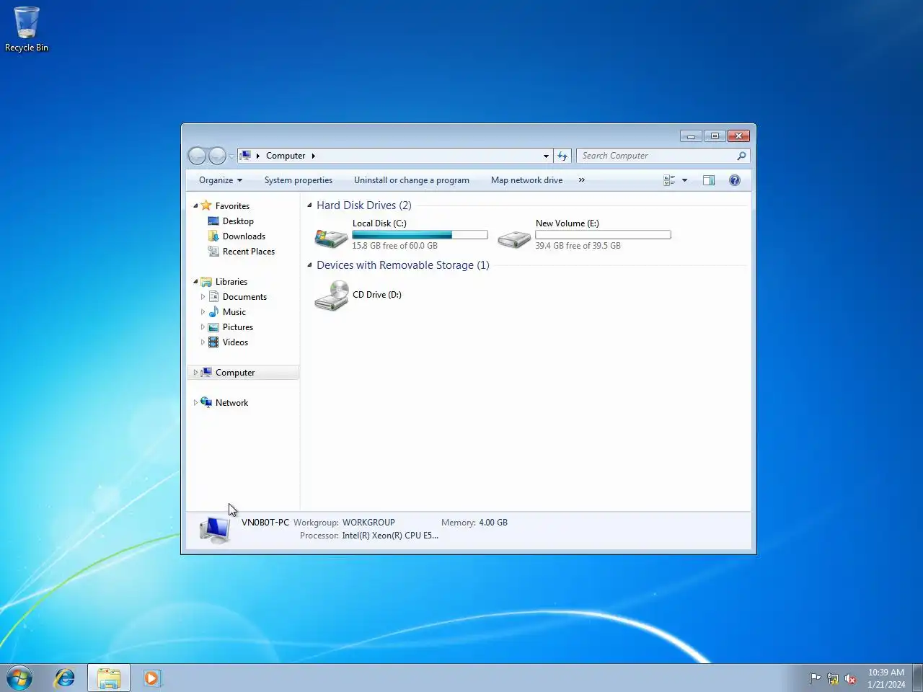The height and width of the screenshot is (692, 923).
Task: Select Downloads under Favorites
Action: pyautogui.click(x=244, y=236)
